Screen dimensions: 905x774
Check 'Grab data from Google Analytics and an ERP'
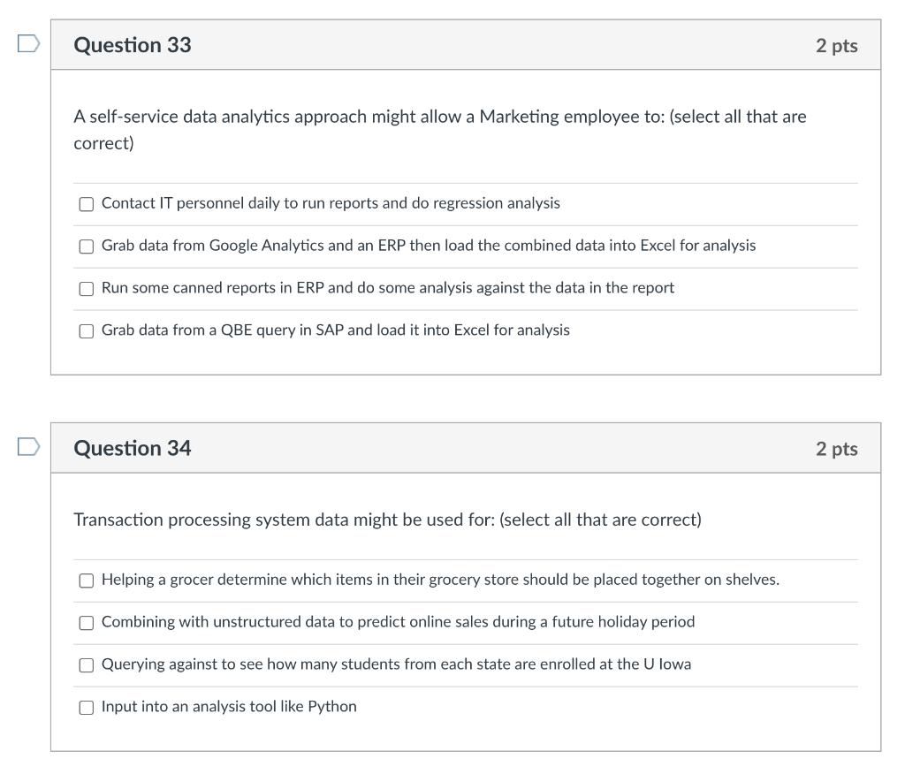tap(86, 246)
